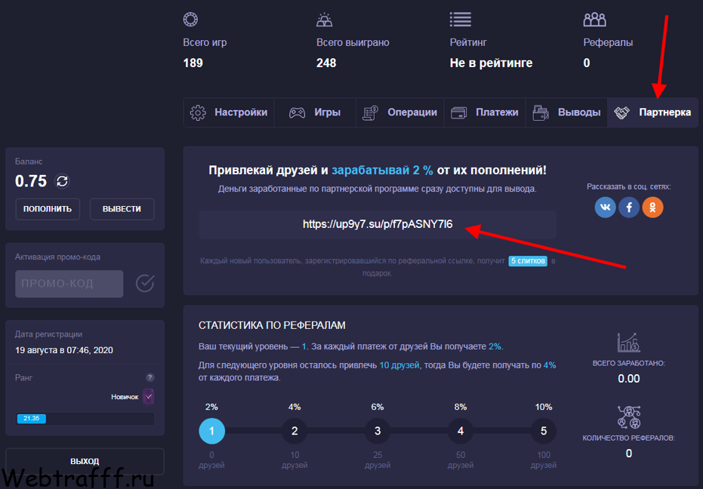Click the ВЫХОД logout button
This screenshot has width=703, height=489.
click(x=85, y=461)
